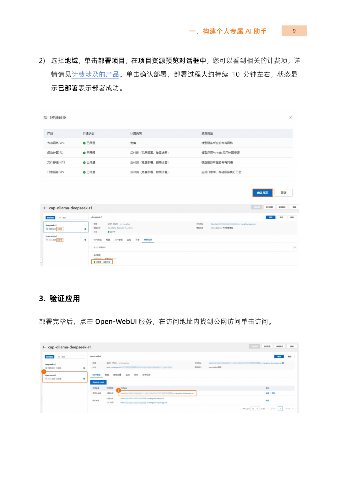Open 配置 tab in open-webui view
This screenshot has height=480, width=339.
(107, 375)
